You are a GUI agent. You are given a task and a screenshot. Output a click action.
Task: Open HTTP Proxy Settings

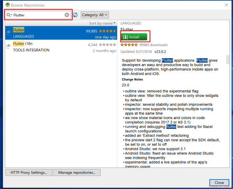[x=29, y=172]
